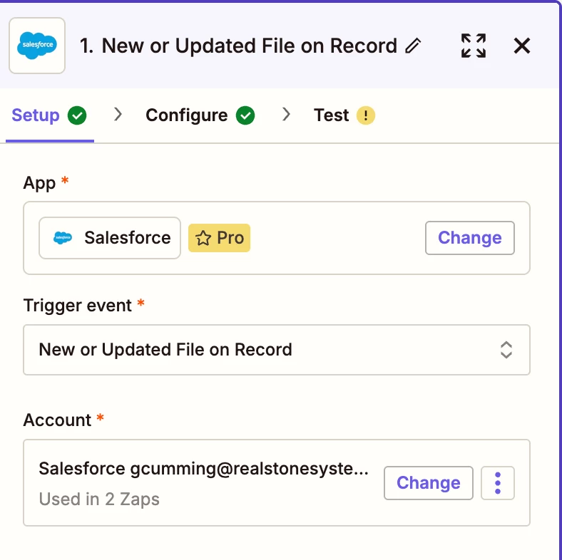562x560 pixels.
Task: Open the account three-dot options menu
Action: 498,482
